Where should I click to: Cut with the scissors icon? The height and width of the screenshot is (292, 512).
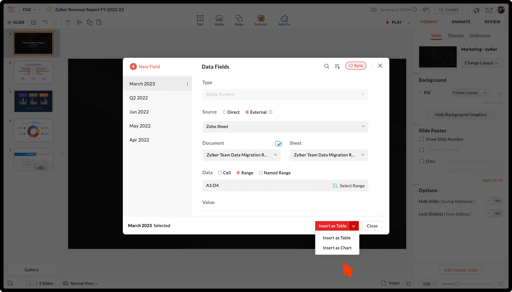click(x=79, y=22)
